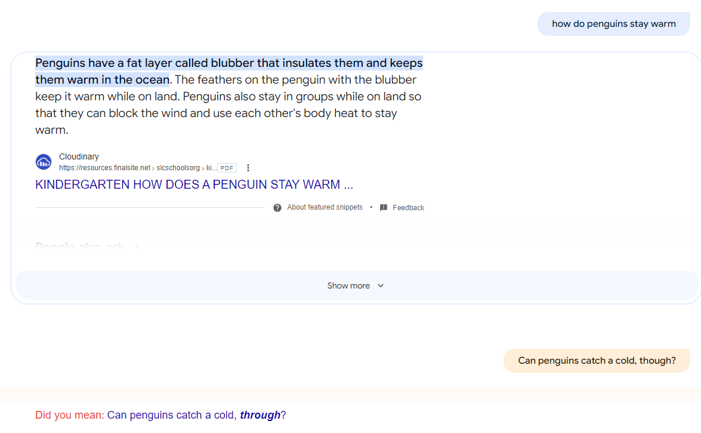Screen dimensions: 701x433
Task: Click the Cloudinary site favicon
Action: tap(44, 162)
